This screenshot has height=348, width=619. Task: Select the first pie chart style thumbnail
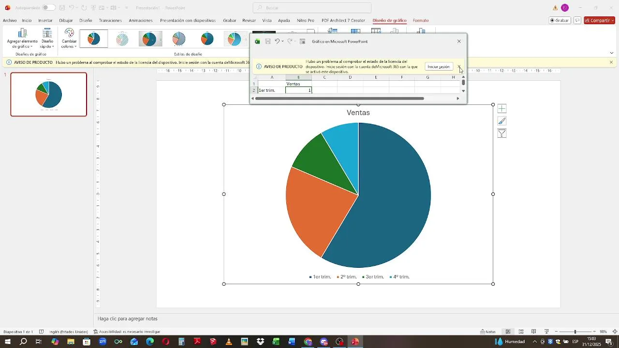[x=94, y=39]
